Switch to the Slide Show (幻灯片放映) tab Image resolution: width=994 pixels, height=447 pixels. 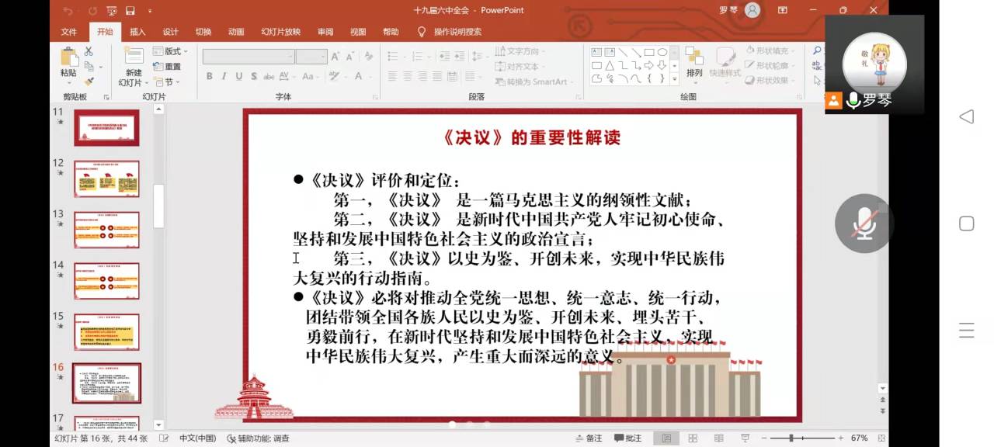point(280,32)
